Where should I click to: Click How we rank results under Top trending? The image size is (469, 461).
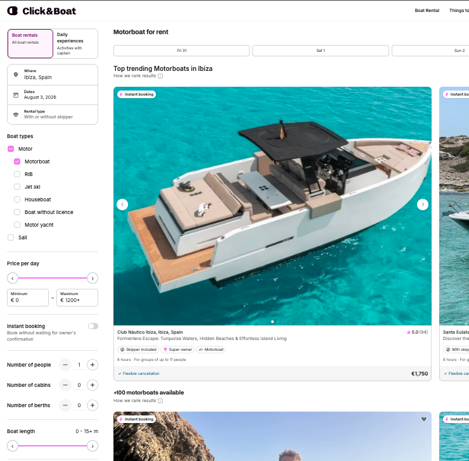click(x=134, y=76)
